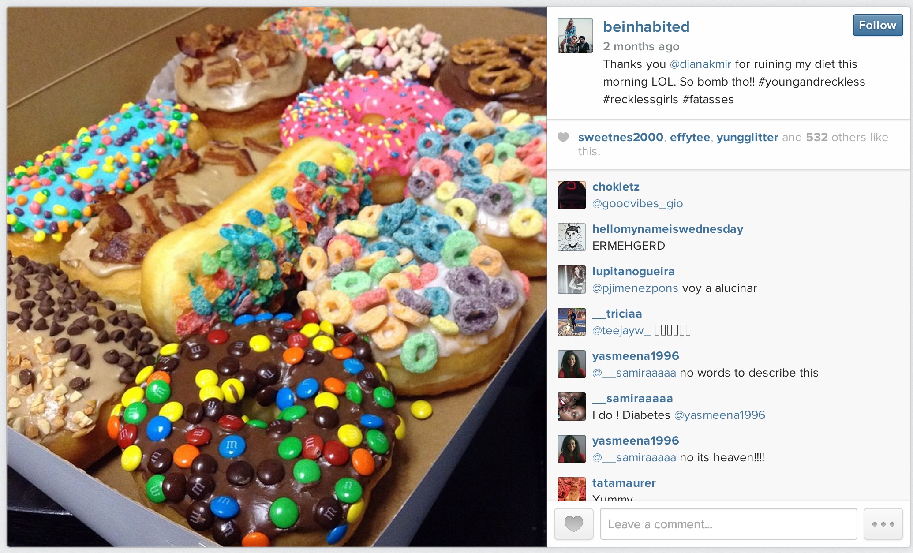
Task: Click the donut box photo
Action: coord(277,277)
